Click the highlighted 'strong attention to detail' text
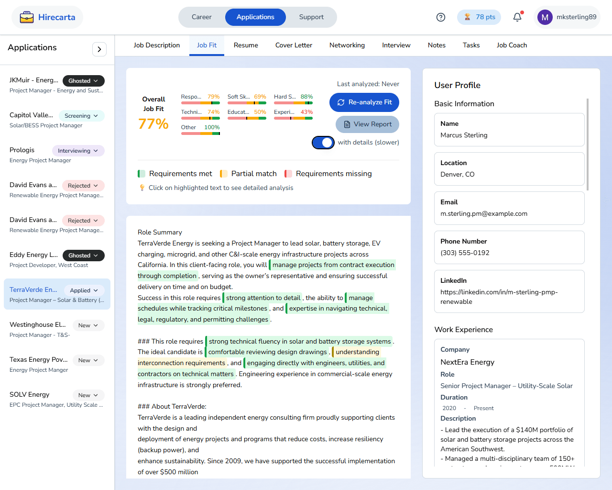The image size is (612, 490). 263,298
